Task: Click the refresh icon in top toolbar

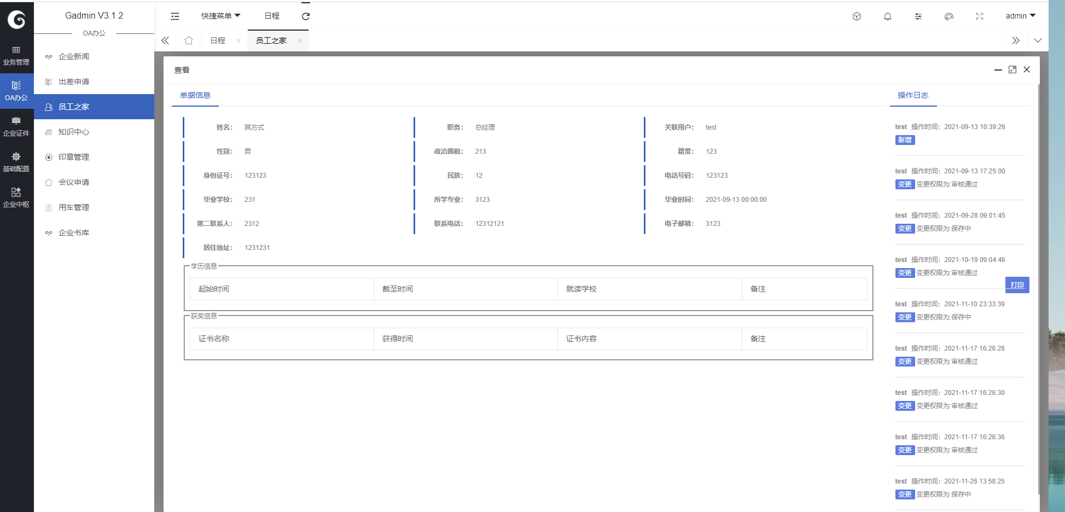Action: click(306, 16)
